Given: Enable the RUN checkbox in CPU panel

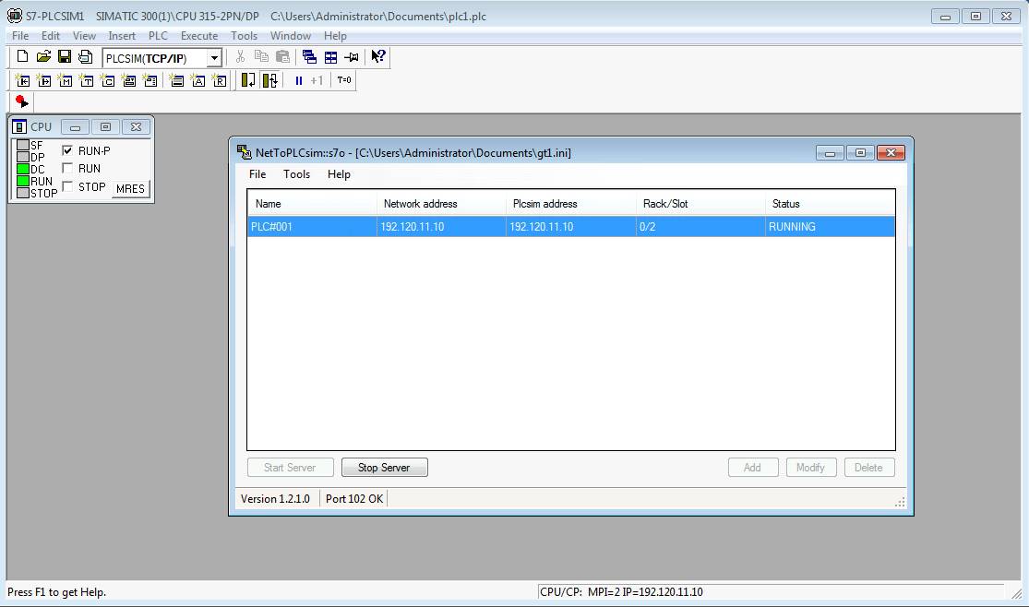Looking at the screenshot, I should (x=67, y=169).
